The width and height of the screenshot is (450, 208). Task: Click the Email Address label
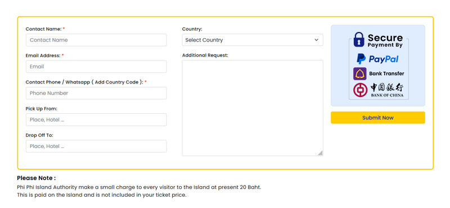(x=43, y=56)
